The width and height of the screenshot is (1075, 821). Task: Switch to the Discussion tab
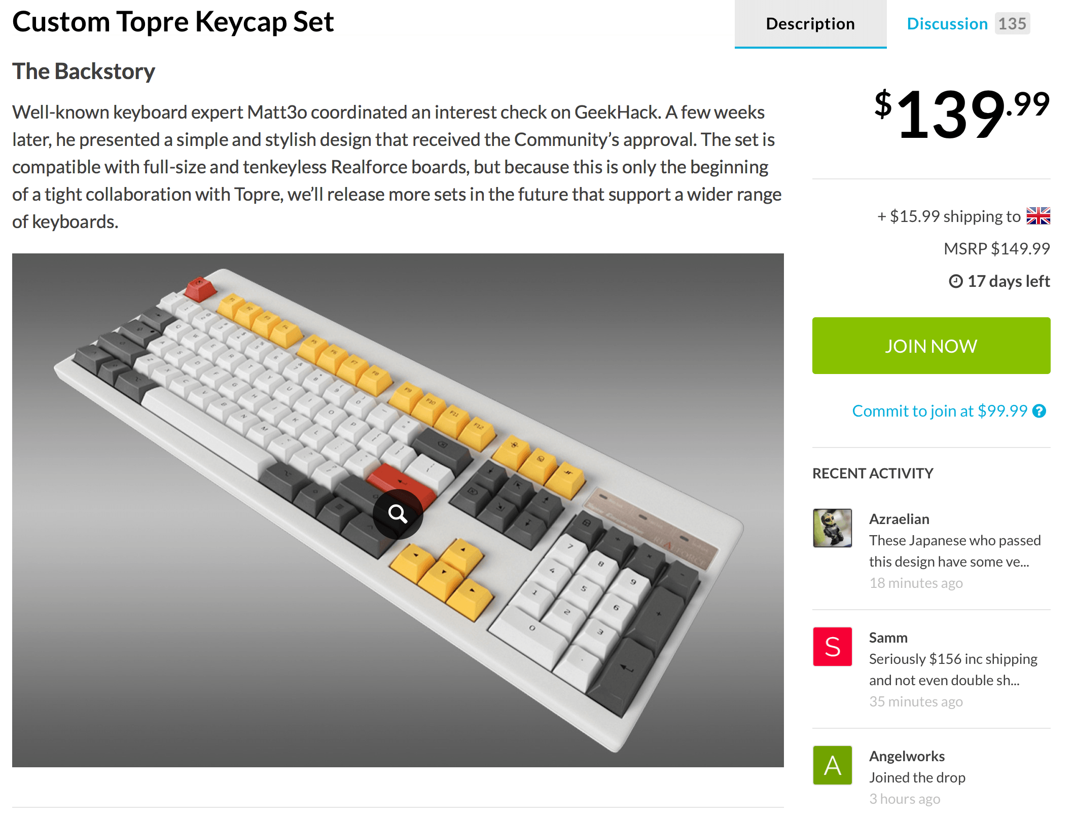click(x=946, y=23)
